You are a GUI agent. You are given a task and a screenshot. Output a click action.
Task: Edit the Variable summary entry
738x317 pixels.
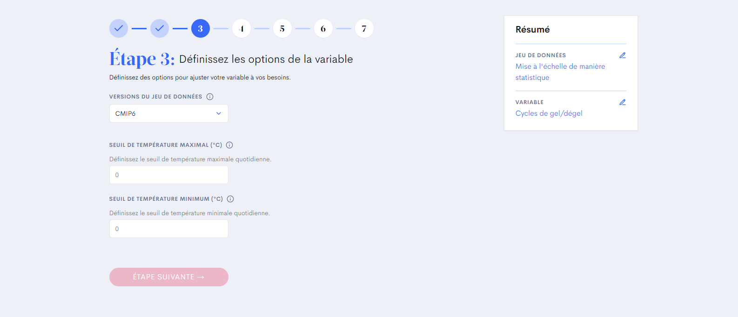coord(622,102)
